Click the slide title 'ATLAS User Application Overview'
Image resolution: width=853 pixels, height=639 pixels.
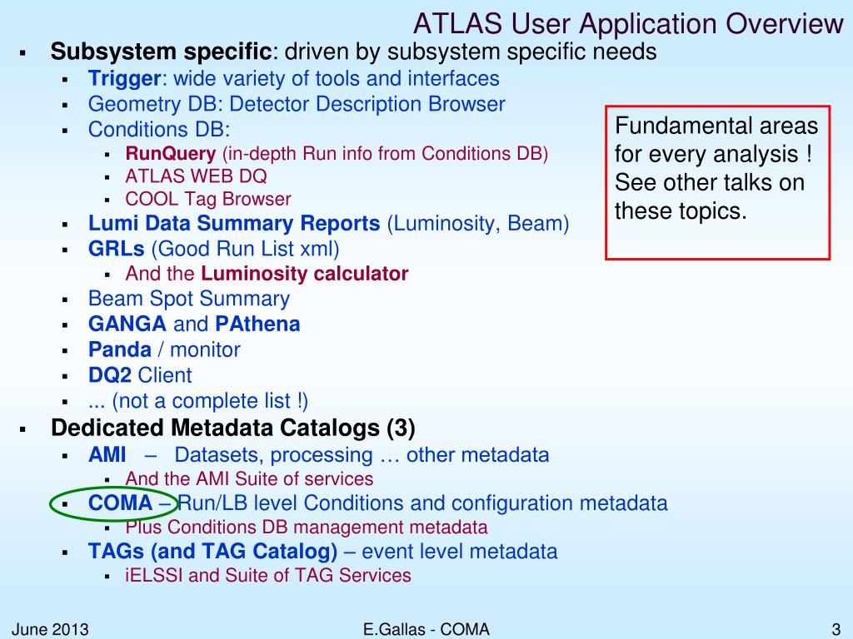tap(628, 24)
